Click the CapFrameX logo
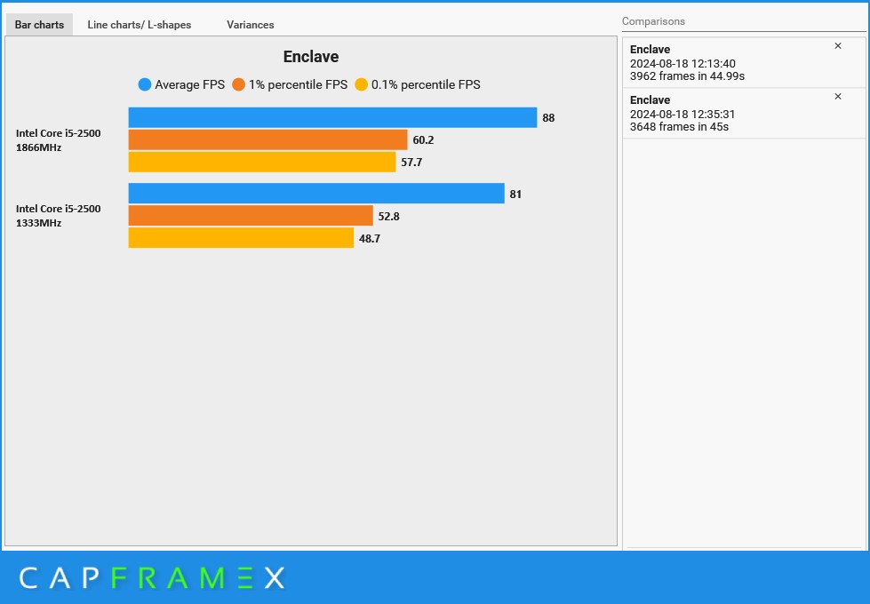 pos(152,578)
